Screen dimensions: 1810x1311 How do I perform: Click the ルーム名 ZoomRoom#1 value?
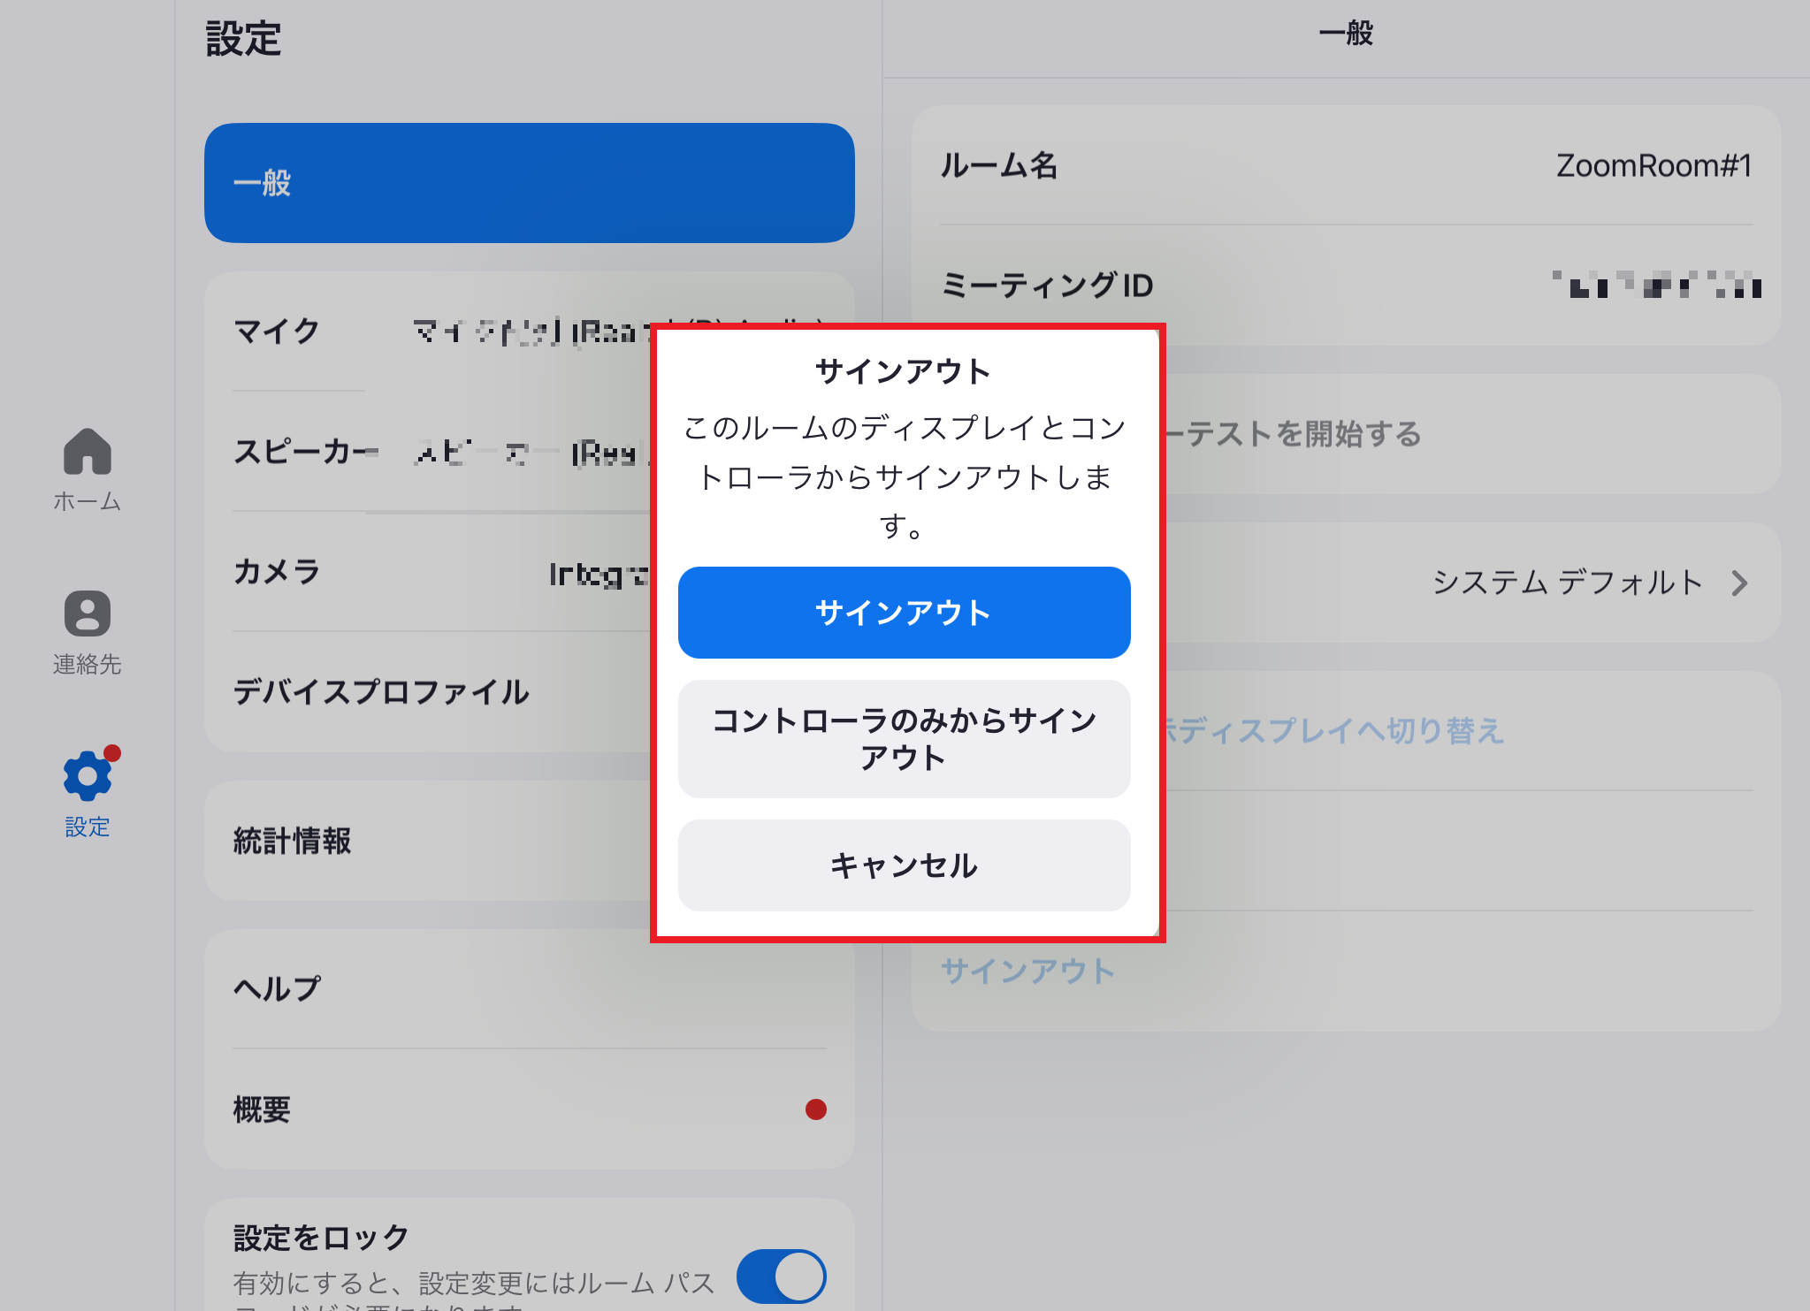click(1653, 165)
